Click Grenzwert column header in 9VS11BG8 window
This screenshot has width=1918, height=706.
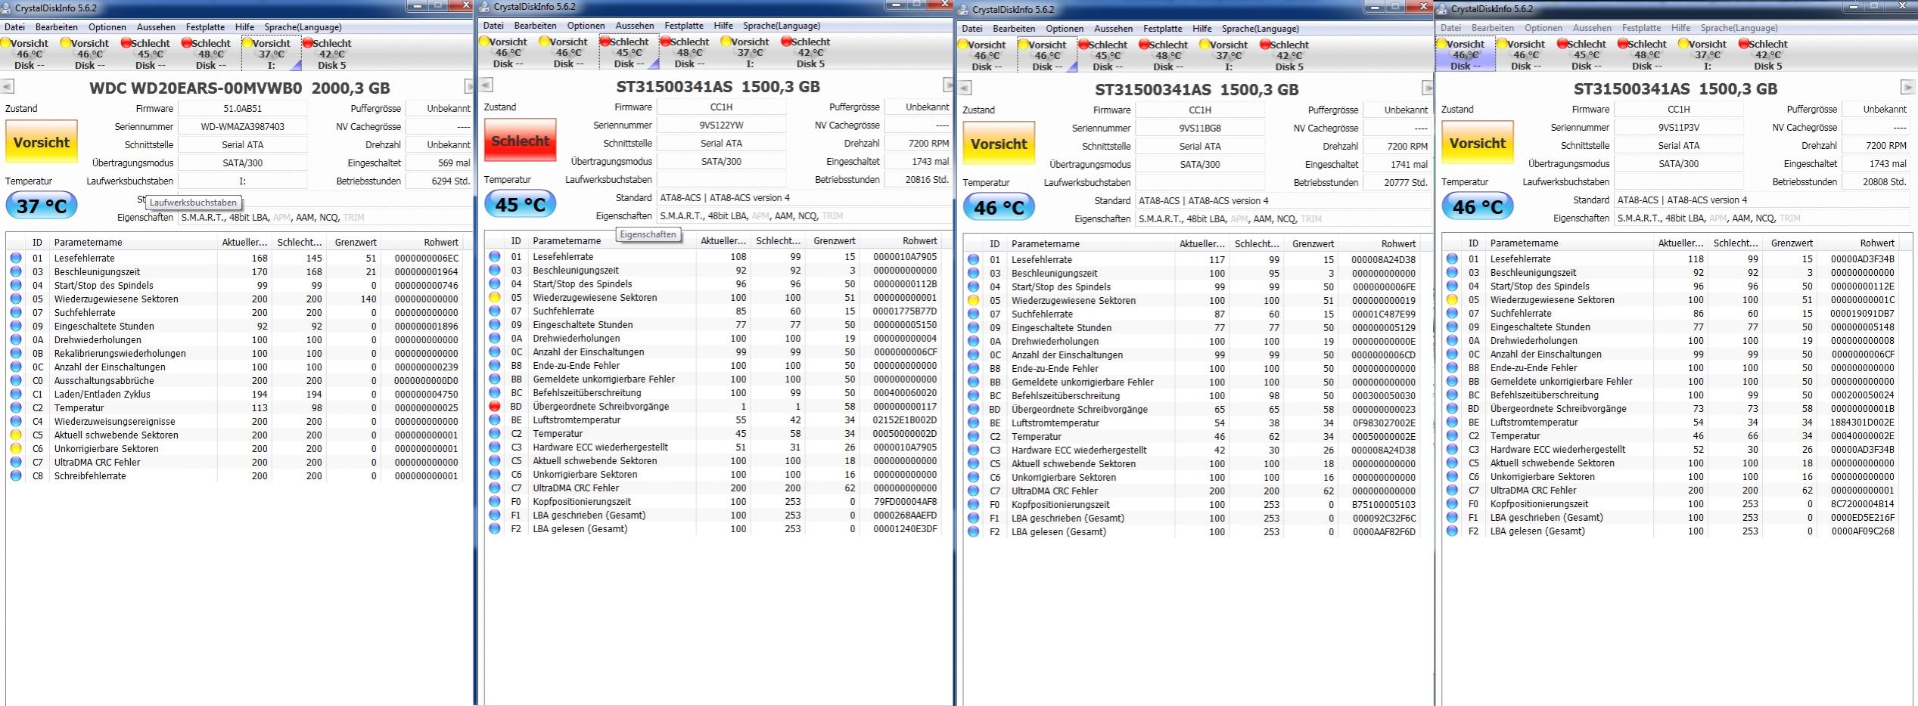click(x=1313, y=244)
